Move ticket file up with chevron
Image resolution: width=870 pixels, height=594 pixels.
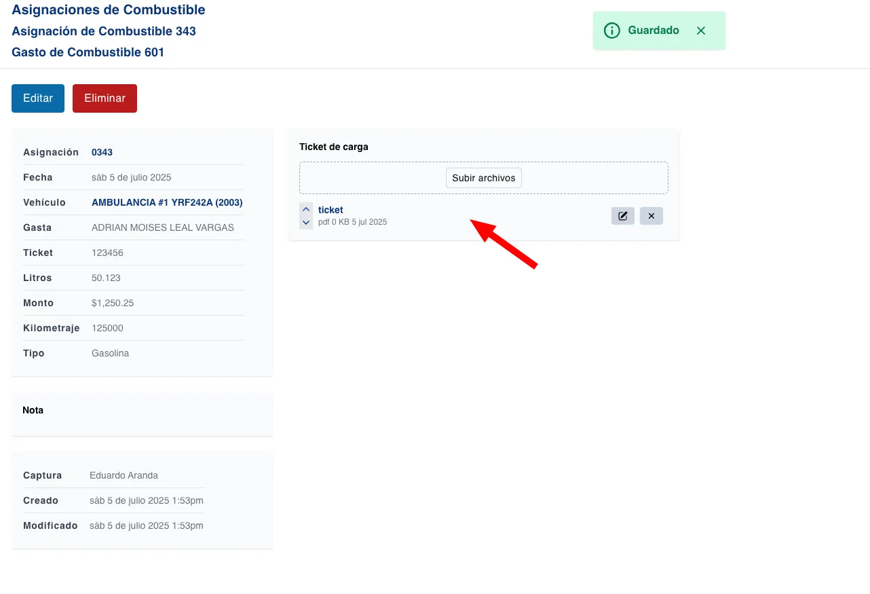(306, 209)
